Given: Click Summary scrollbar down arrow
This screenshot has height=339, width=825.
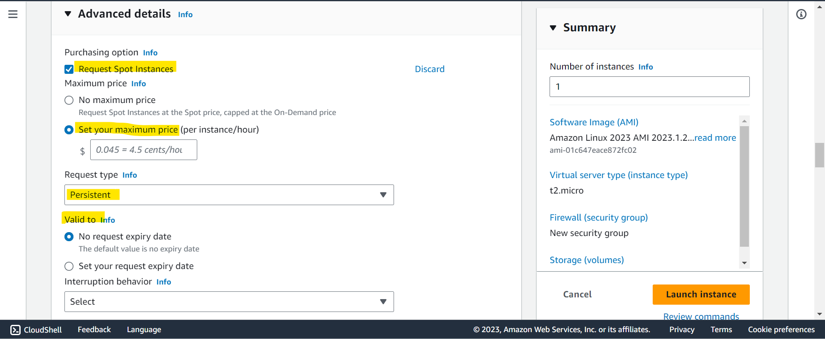Looking at the screenshot, I should 745,263.
